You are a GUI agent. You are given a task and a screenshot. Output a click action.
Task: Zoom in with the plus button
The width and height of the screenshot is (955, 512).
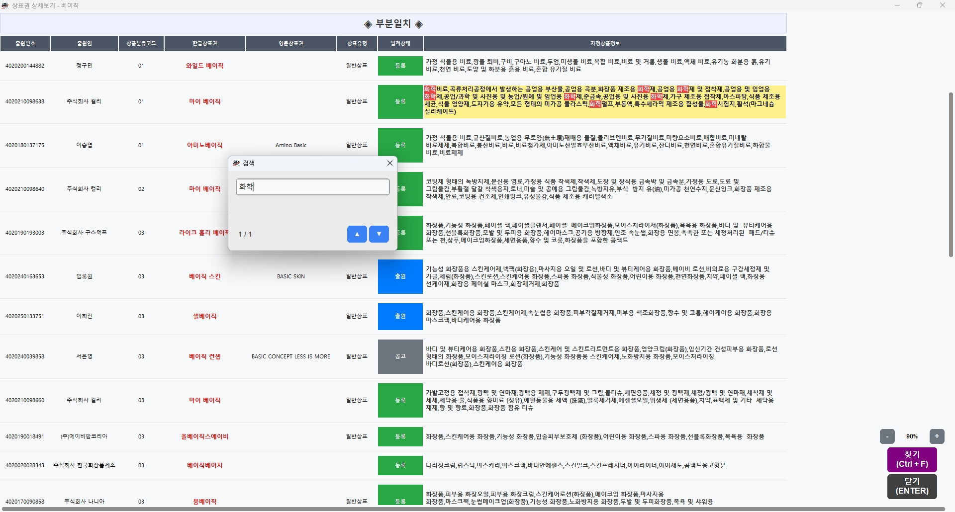pos(937,436)
